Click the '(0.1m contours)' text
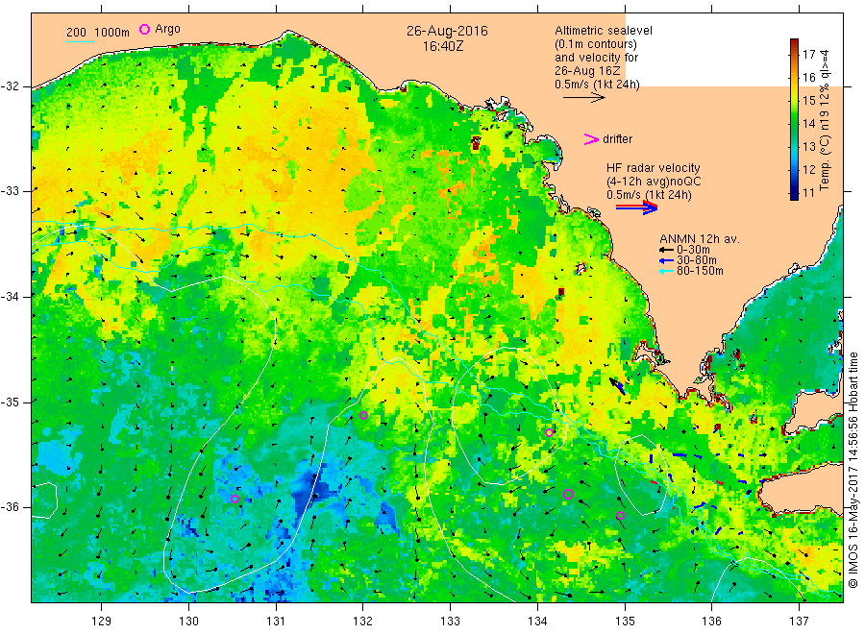Viewport: 865px width, 634px height. [x=595, y=44]
